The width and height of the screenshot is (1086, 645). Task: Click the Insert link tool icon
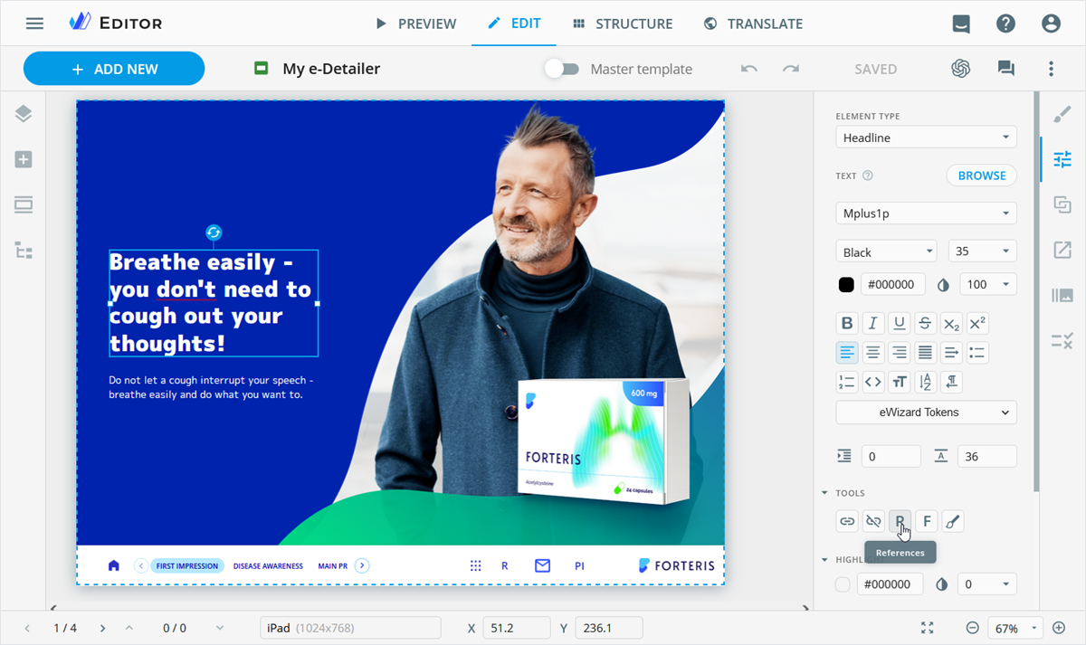click(847, 521)
